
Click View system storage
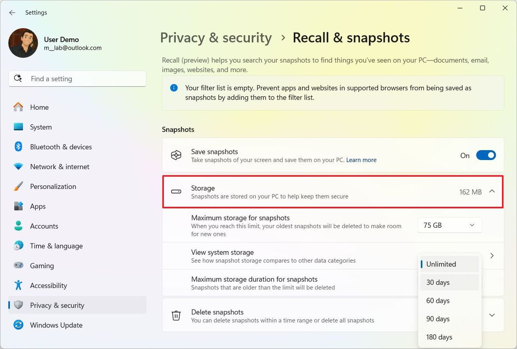pos(222,252)
